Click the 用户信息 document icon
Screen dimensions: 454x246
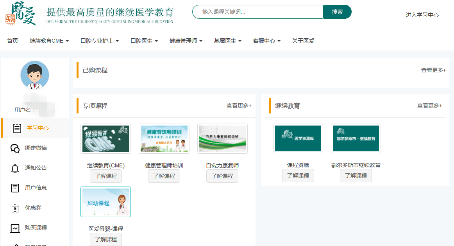tap(15, 188)
